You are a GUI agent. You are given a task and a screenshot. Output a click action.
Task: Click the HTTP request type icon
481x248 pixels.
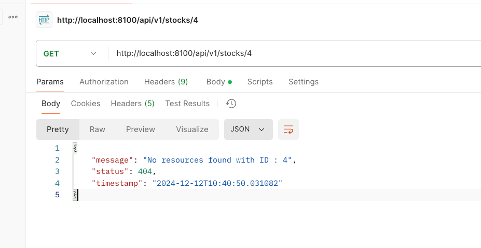[44, 20]
